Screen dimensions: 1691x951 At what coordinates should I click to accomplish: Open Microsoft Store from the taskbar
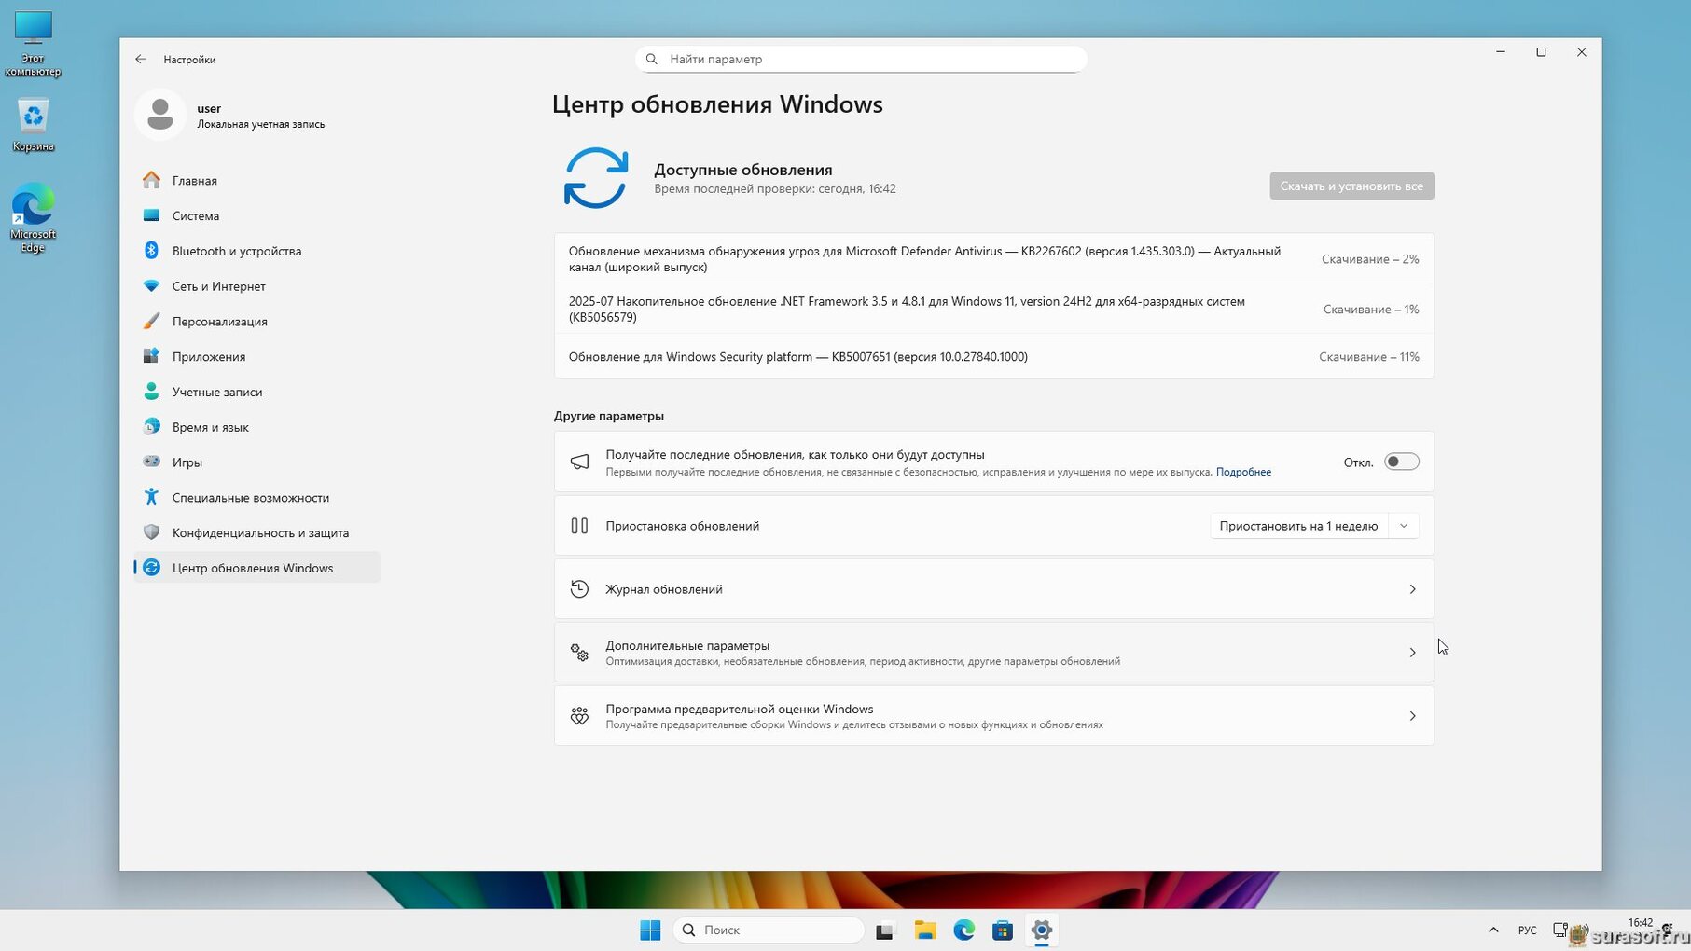pyautogui.click(x=1003, y=930)
